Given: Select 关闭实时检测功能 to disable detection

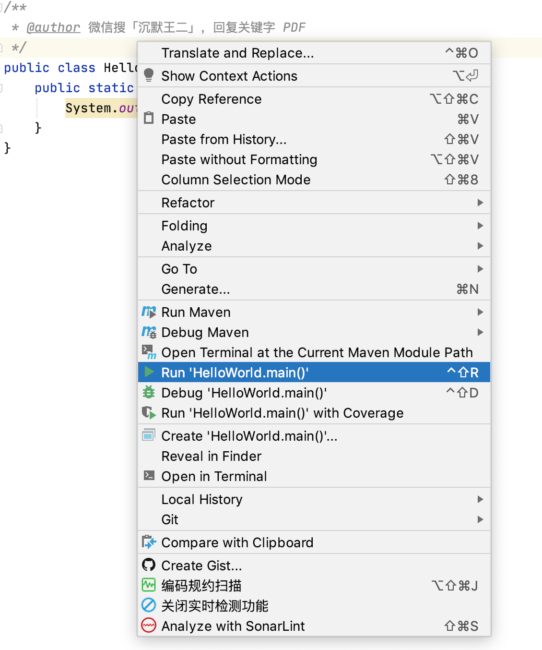Looking at the screenshot, I should coord(314,606).
